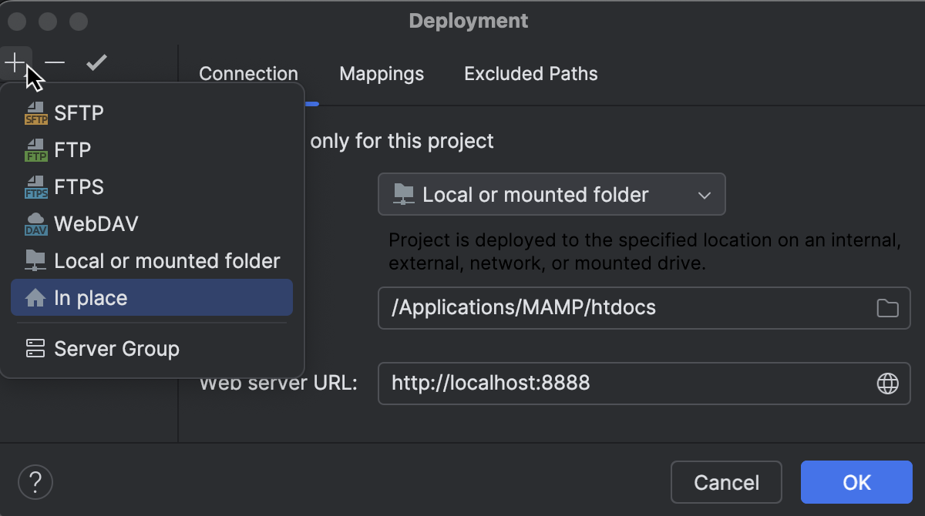This screenshot has width=925, height=516.
Task: Click the SFTP server type icon
Action: 35,112
